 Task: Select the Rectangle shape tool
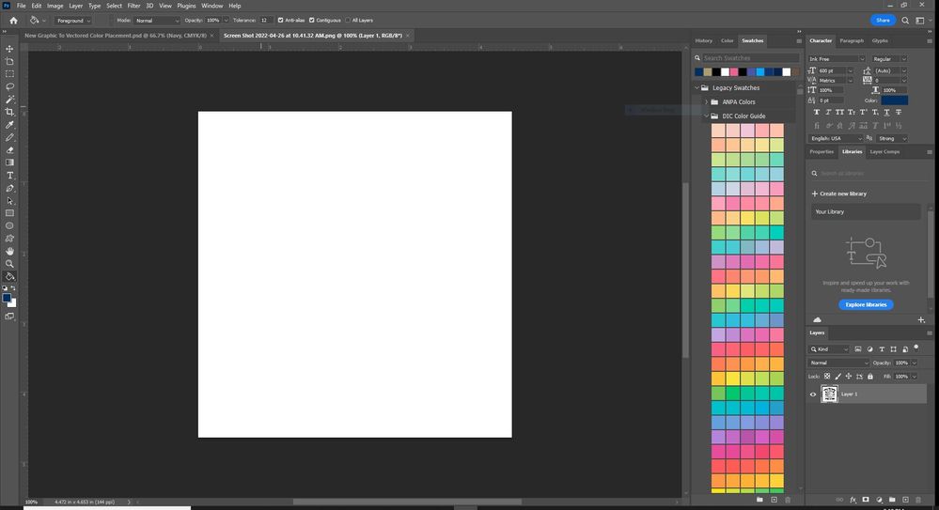pos(9,213)
